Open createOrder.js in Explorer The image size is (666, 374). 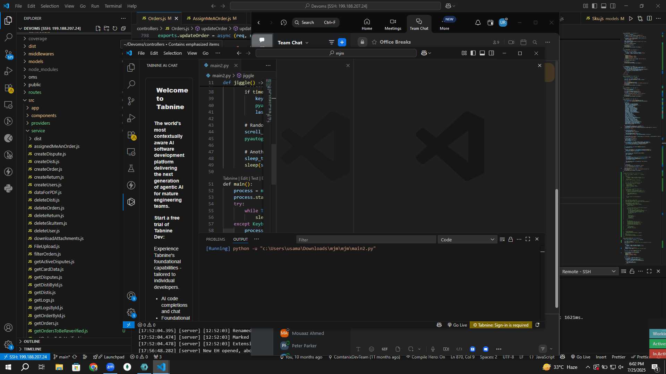tap(48, 169)
